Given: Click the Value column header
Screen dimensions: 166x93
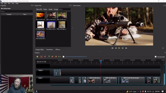Looking at the screenshot, I should 25,14.
